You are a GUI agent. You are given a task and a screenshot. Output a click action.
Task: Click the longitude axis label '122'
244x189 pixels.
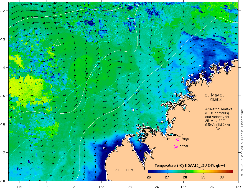[101, 187]
